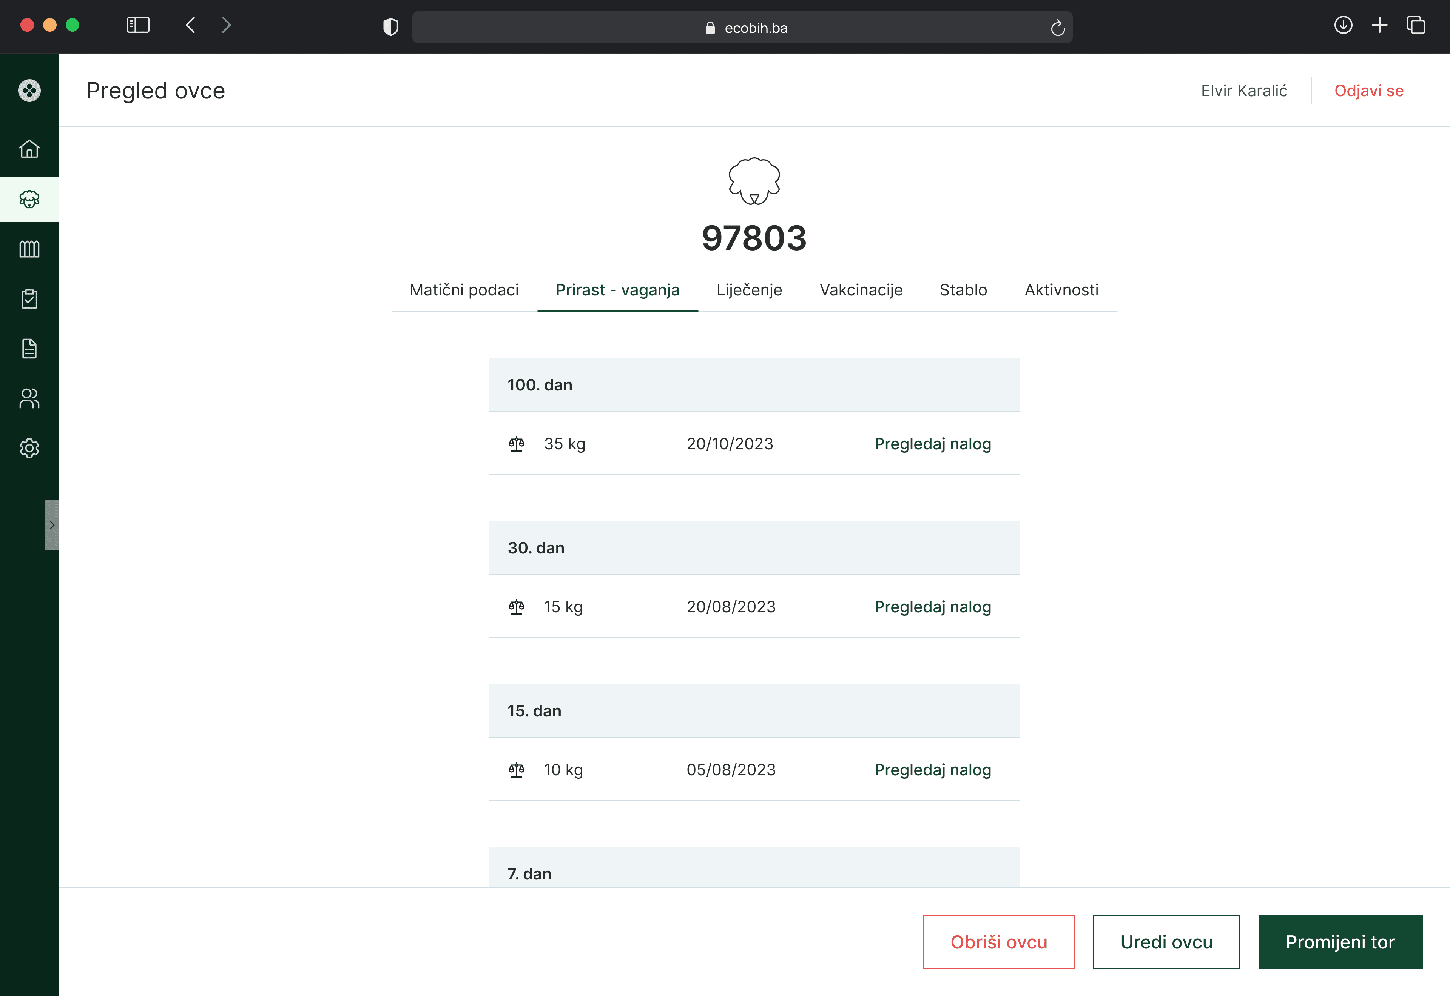Click the browser downloads icon

(x=1344, y=25)
